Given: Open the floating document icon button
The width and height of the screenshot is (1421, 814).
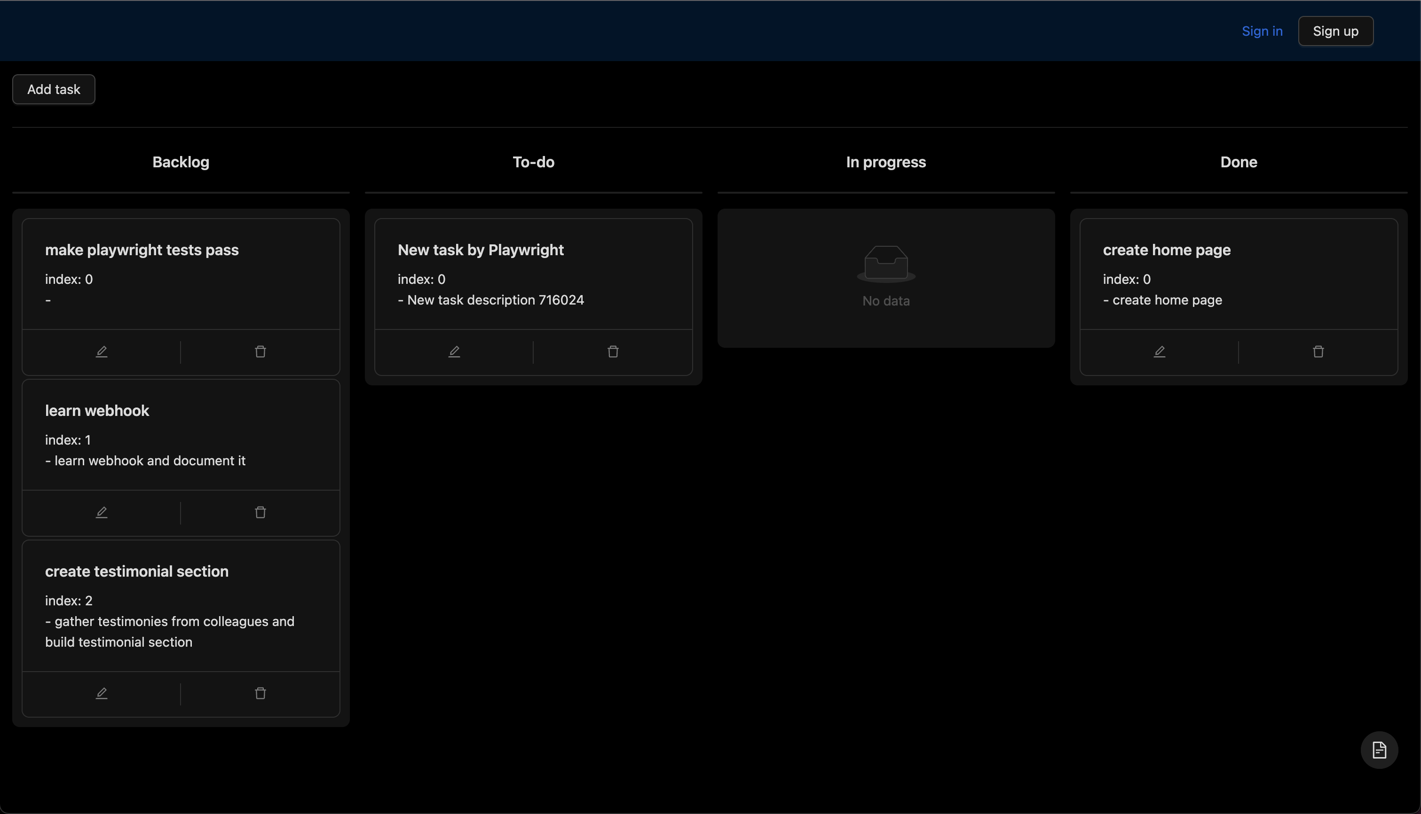Looking at the screenshot, I should point(1379,750).
